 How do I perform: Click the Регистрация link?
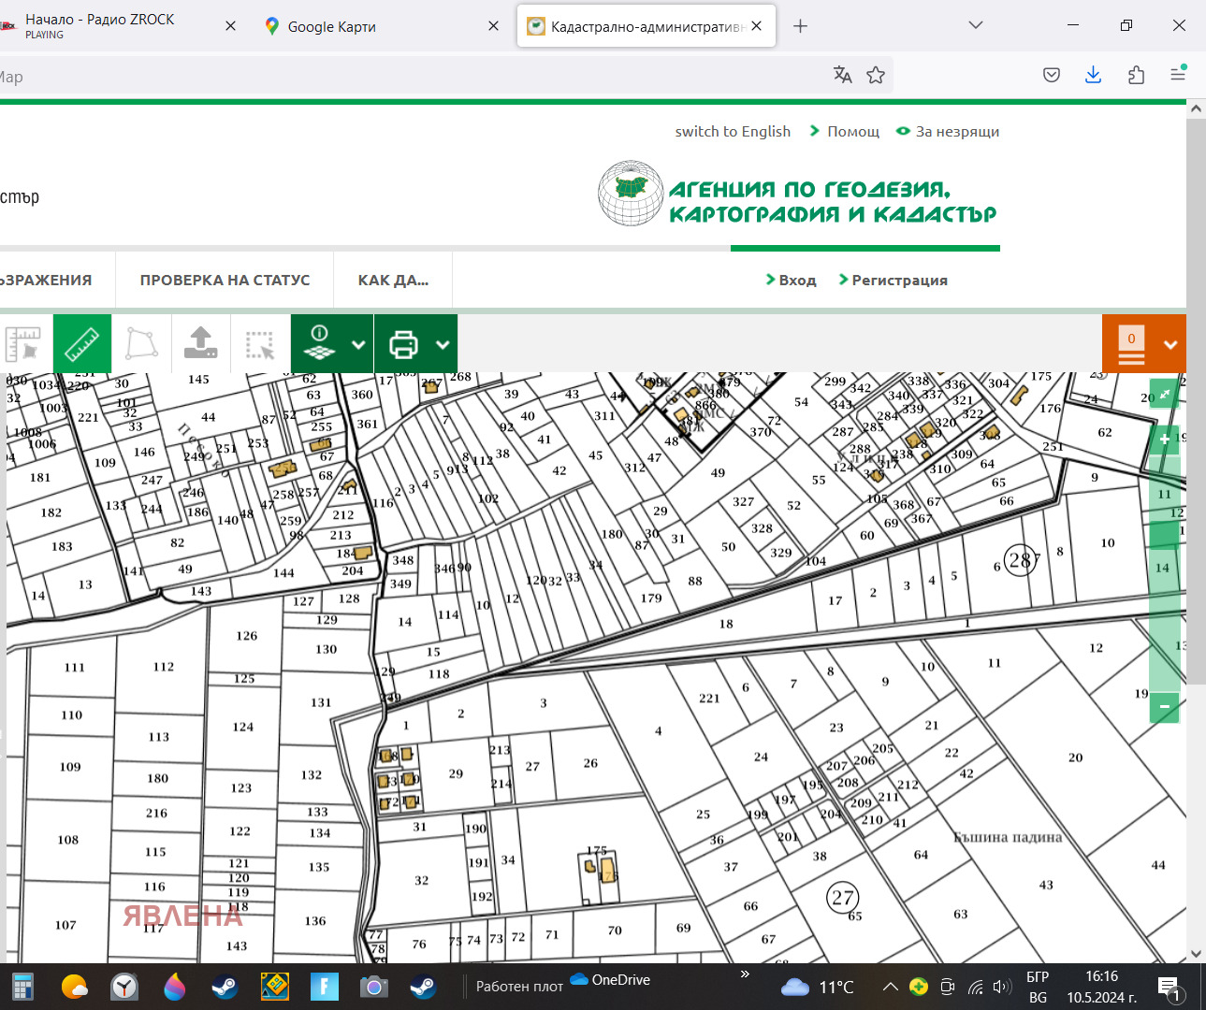pyautogui.click(x=898, y=280)
